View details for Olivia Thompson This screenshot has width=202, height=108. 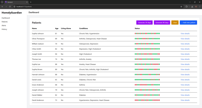pyautogui.click(x=185, y=39)
